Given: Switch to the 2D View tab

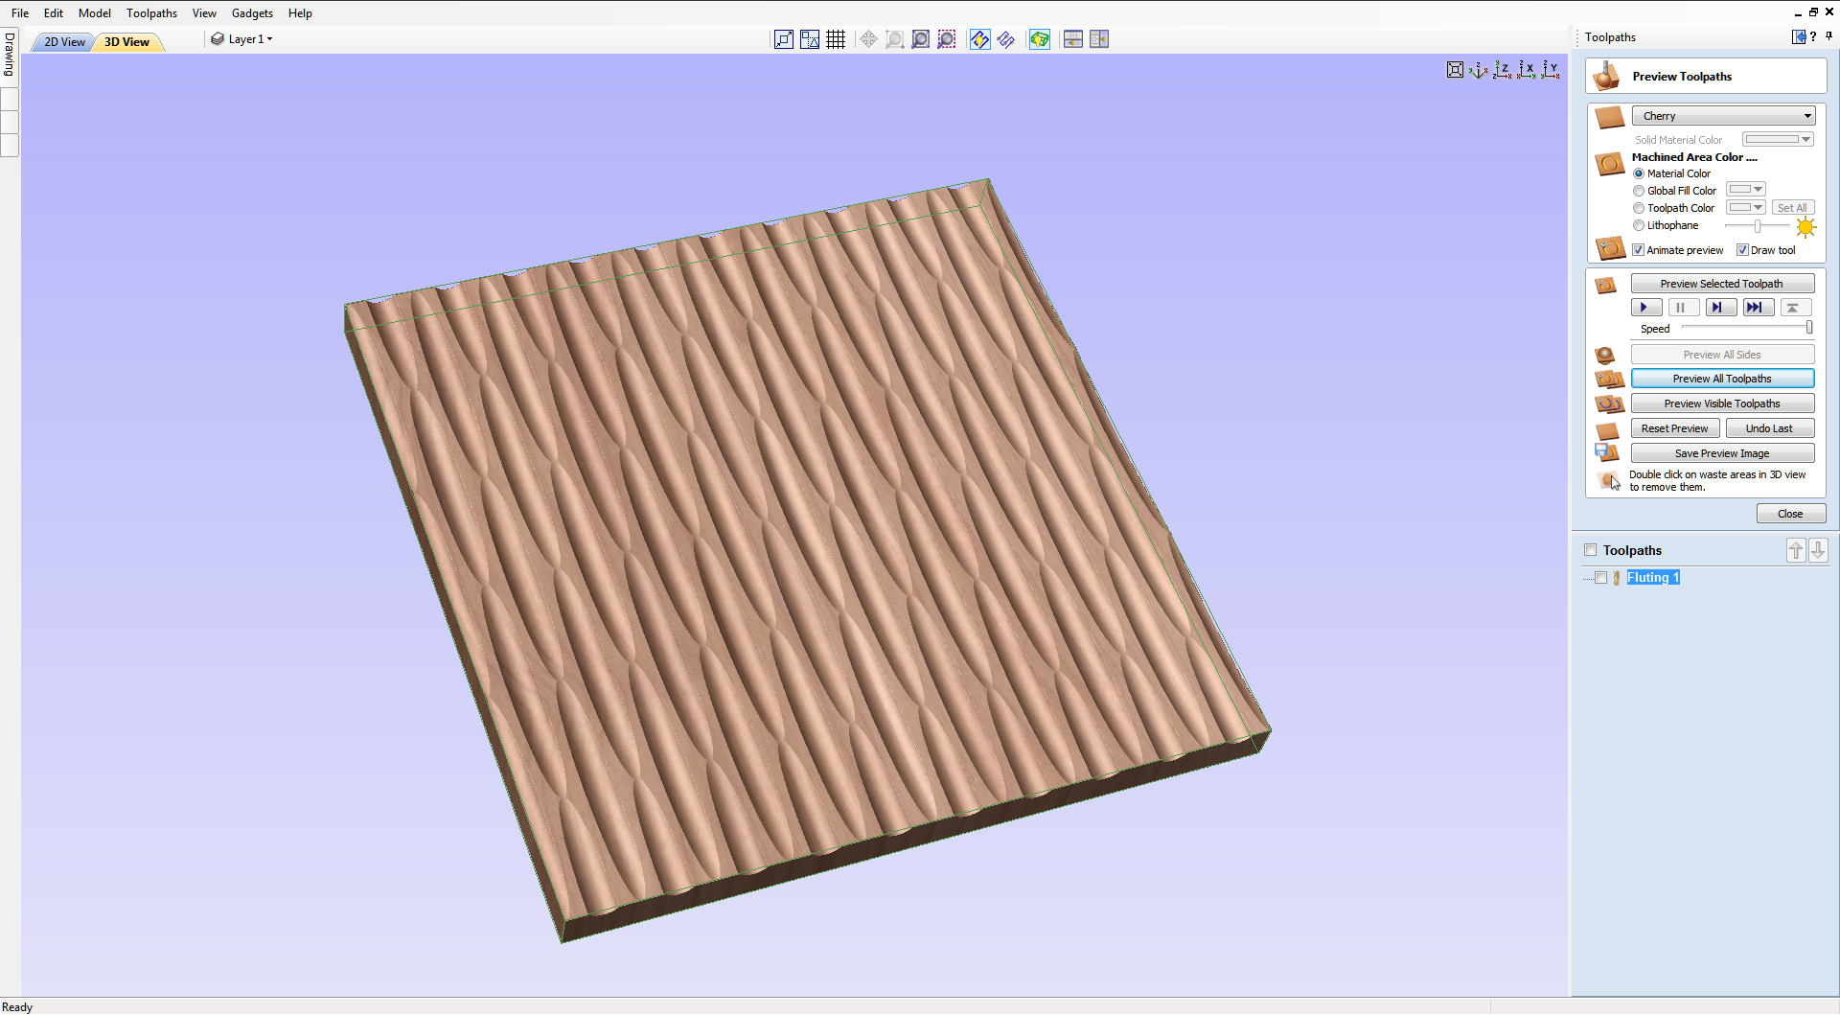Looking at the screenshot, I should click(64, 42).
